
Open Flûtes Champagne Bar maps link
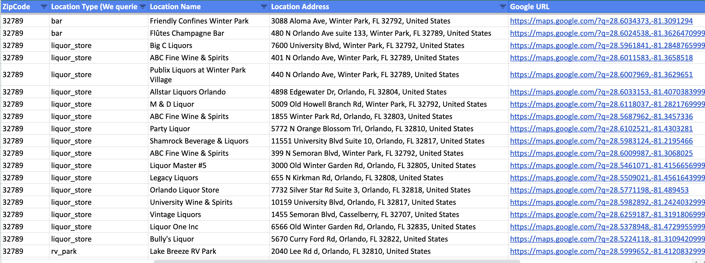(x=607, y=33)
